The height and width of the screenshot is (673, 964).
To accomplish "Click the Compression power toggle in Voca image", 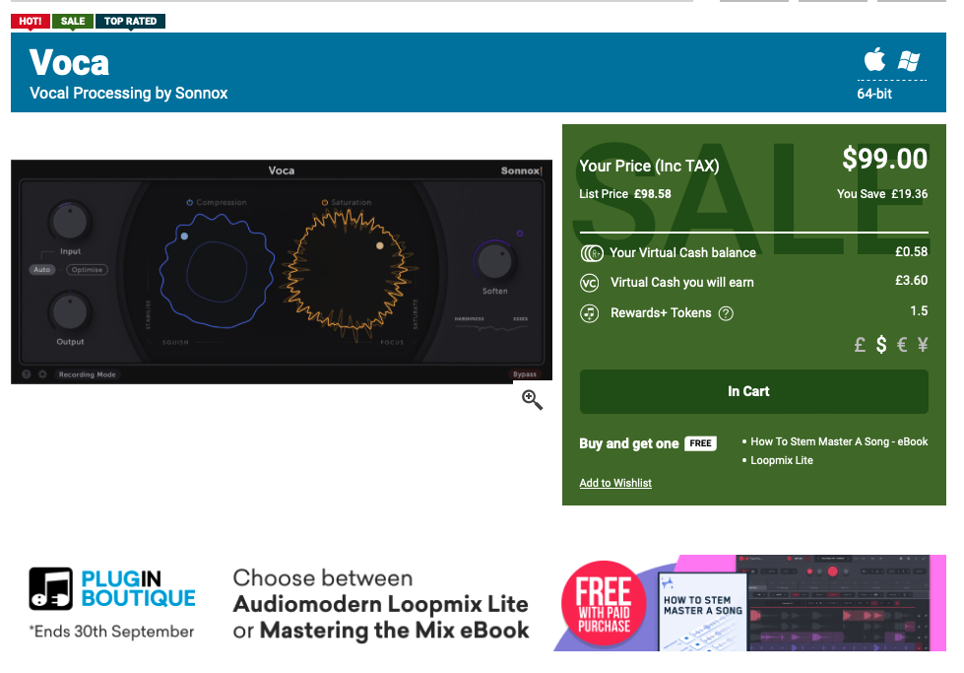I will (x=190, y=202).
